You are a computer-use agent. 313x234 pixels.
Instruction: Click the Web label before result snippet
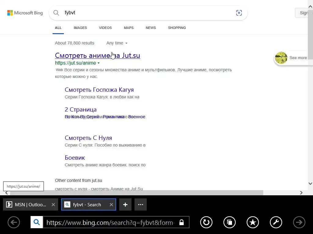point(59,70)
